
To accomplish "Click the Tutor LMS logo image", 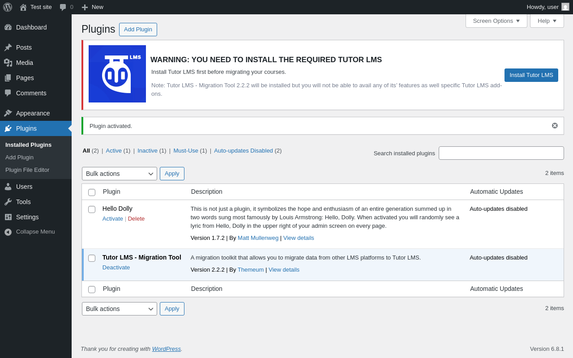I will tap(117, 74).
